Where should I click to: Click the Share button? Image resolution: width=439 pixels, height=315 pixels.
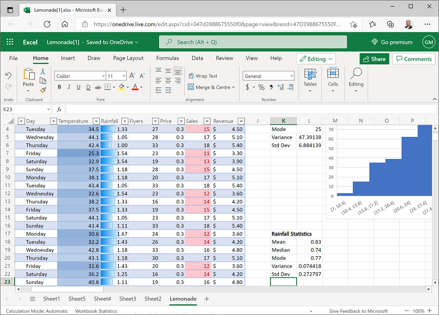374,59
